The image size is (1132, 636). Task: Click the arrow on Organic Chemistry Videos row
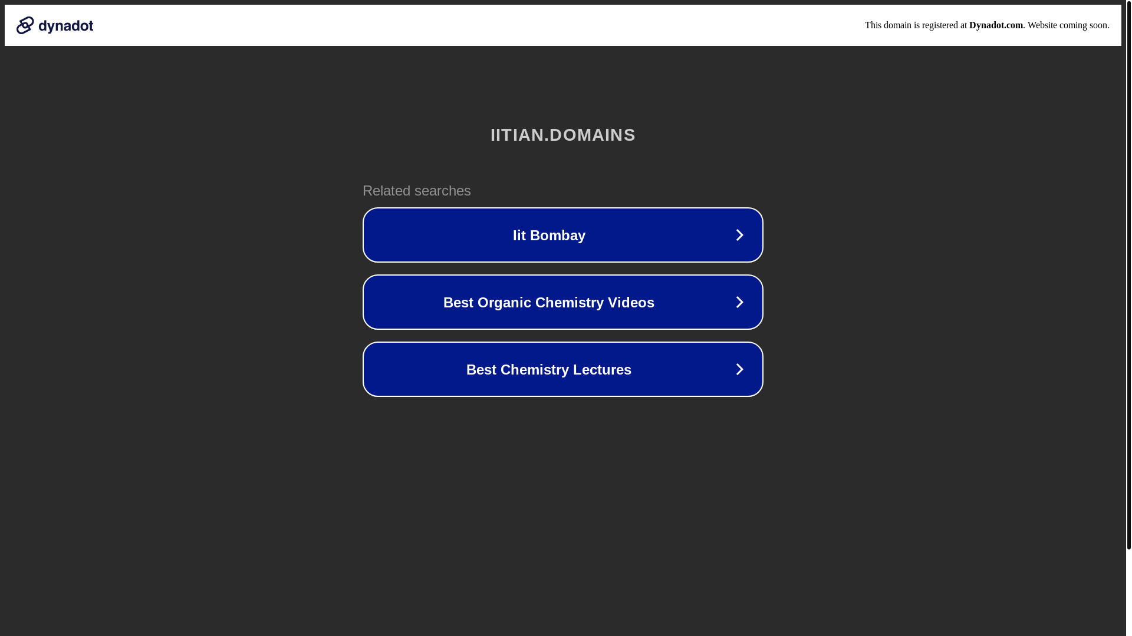(x=739, y=302)
